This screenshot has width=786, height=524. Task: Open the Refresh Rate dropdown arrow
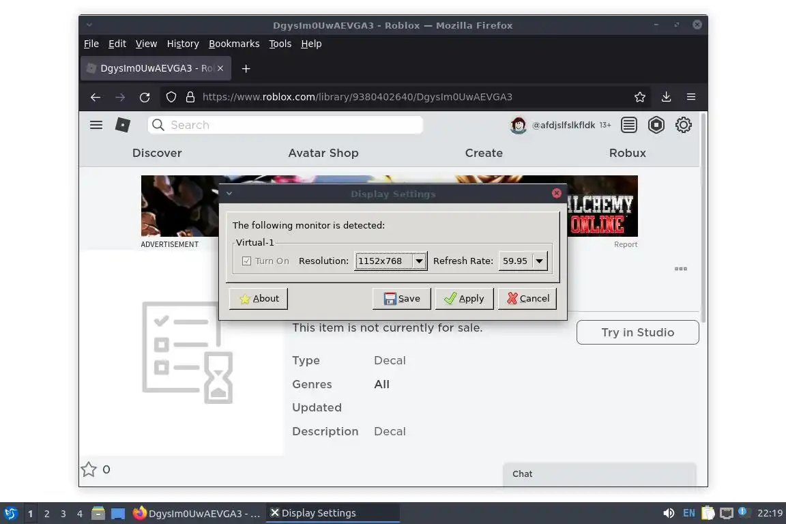540,261
